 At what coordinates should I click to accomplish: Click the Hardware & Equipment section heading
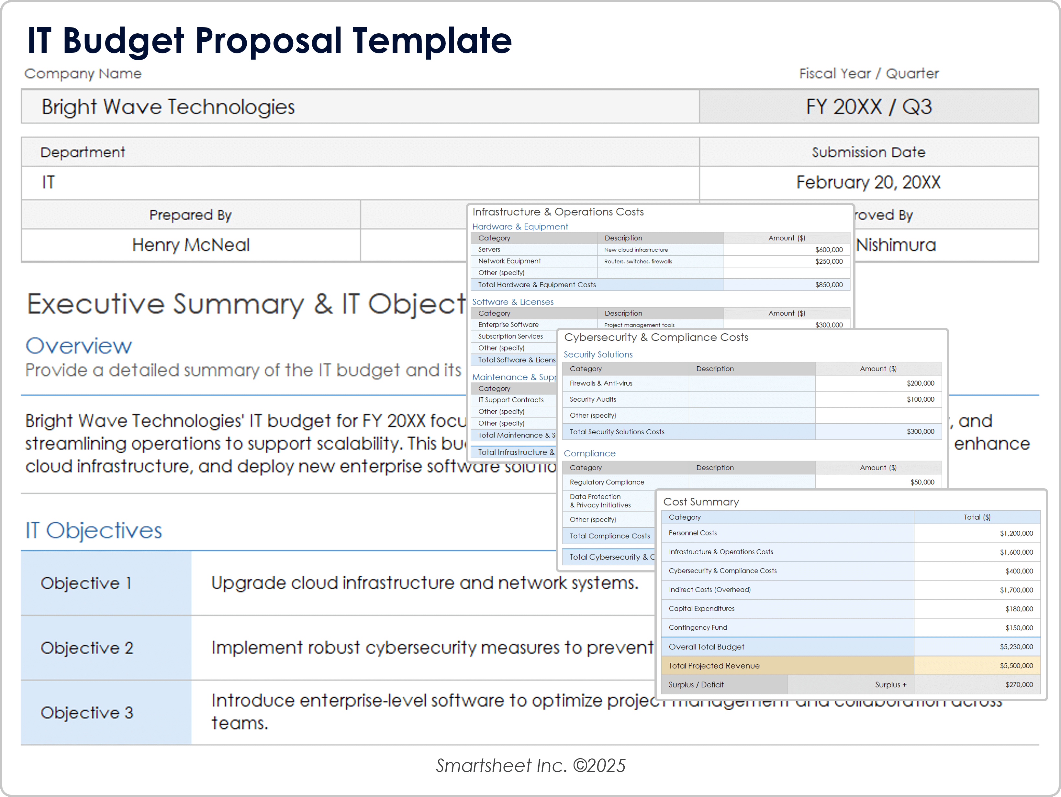coord(520,226)
